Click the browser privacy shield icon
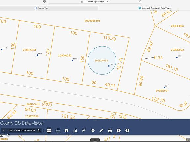This screenshot has height=142, width=190. 44,1
